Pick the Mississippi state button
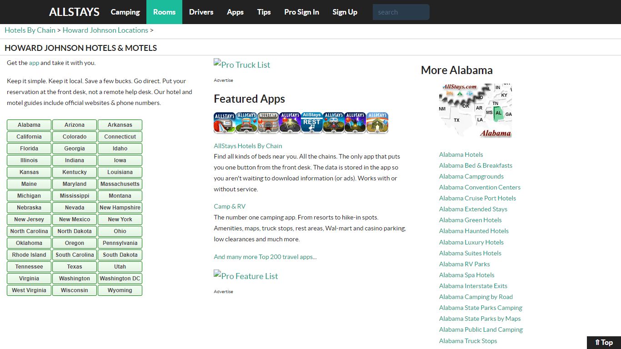This screenshot has width=621, height=349. (x=75, y=196)
